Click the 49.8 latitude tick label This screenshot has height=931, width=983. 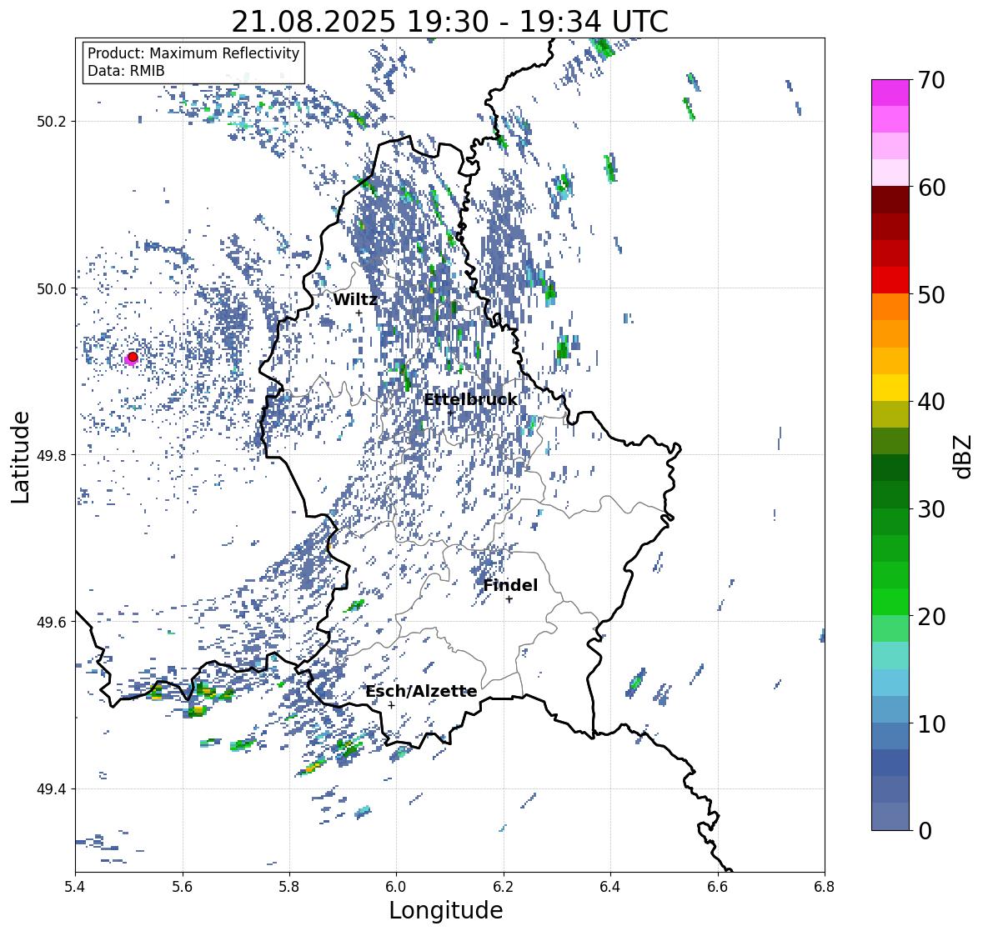tap(52, 455)
